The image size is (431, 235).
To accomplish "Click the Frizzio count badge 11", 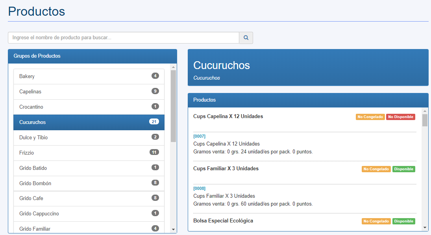I will [x=154, y=152].
